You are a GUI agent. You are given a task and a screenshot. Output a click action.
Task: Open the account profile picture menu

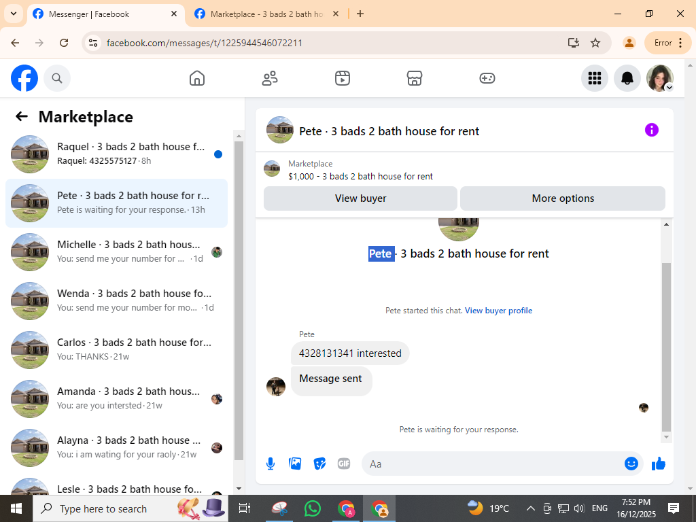pyautogui.click(x=660, y=78)
